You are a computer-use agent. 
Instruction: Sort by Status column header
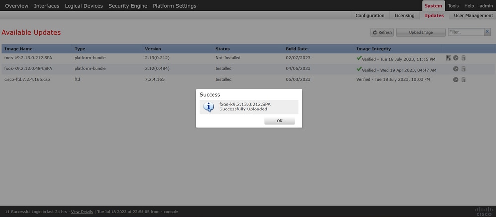coord(223,49)
